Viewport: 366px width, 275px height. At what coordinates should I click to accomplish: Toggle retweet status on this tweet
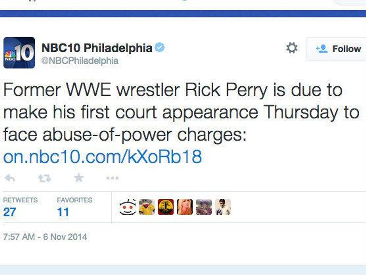[x=43, y=178]
